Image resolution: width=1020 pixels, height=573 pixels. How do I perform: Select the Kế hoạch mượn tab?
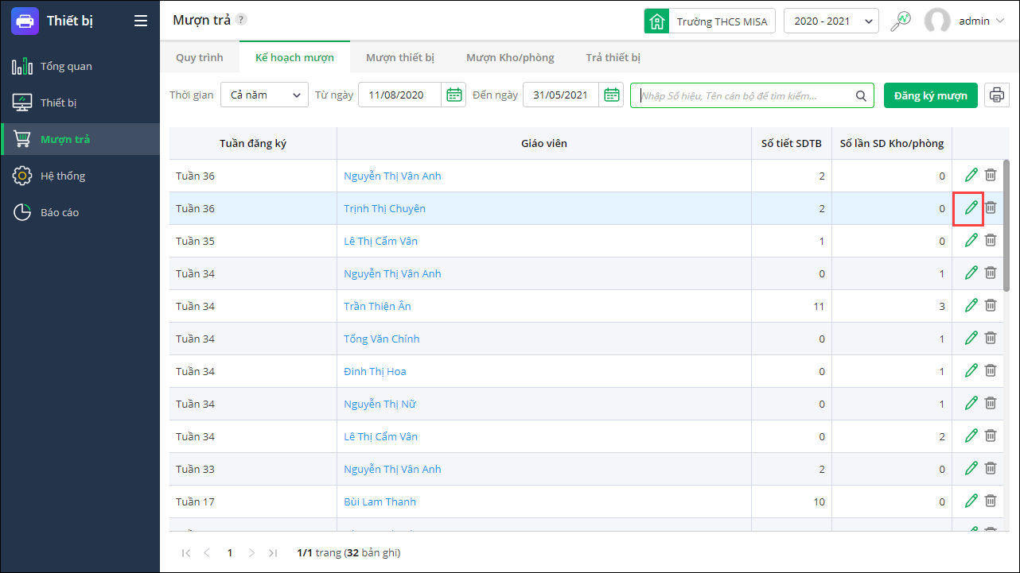[294, 58]
